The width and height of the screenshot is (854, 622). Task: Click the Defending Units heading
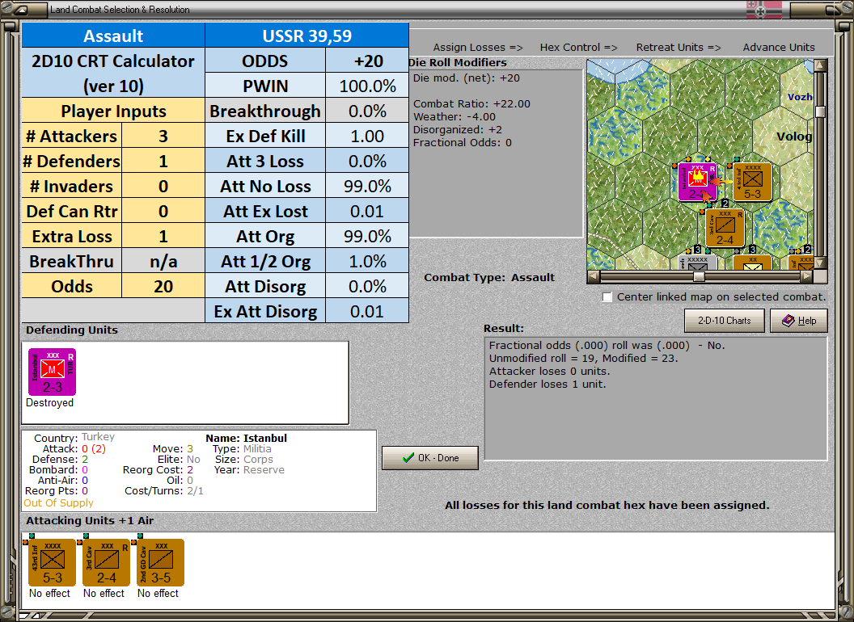pyautogui.click(x=72, y=330)
